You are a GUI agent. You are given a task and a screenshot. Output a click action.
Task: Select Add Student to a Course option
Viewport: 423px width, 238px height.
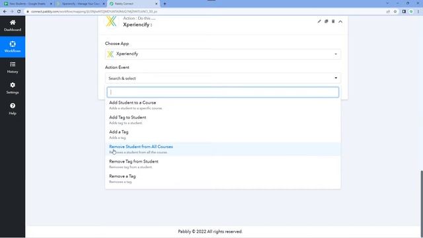(223, 105)
